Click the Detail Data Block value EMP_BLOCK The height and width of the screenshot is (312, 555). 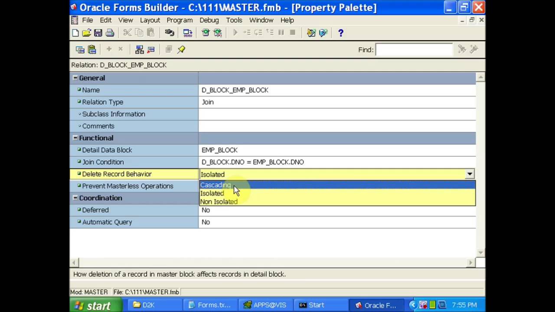coord(219,150)
